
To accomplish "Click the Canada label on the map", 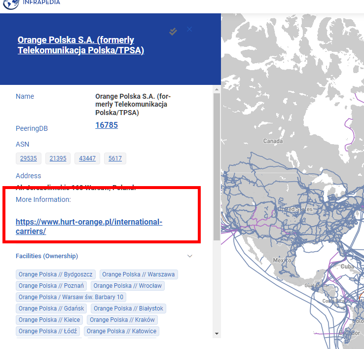I will (x=273, y=141).
